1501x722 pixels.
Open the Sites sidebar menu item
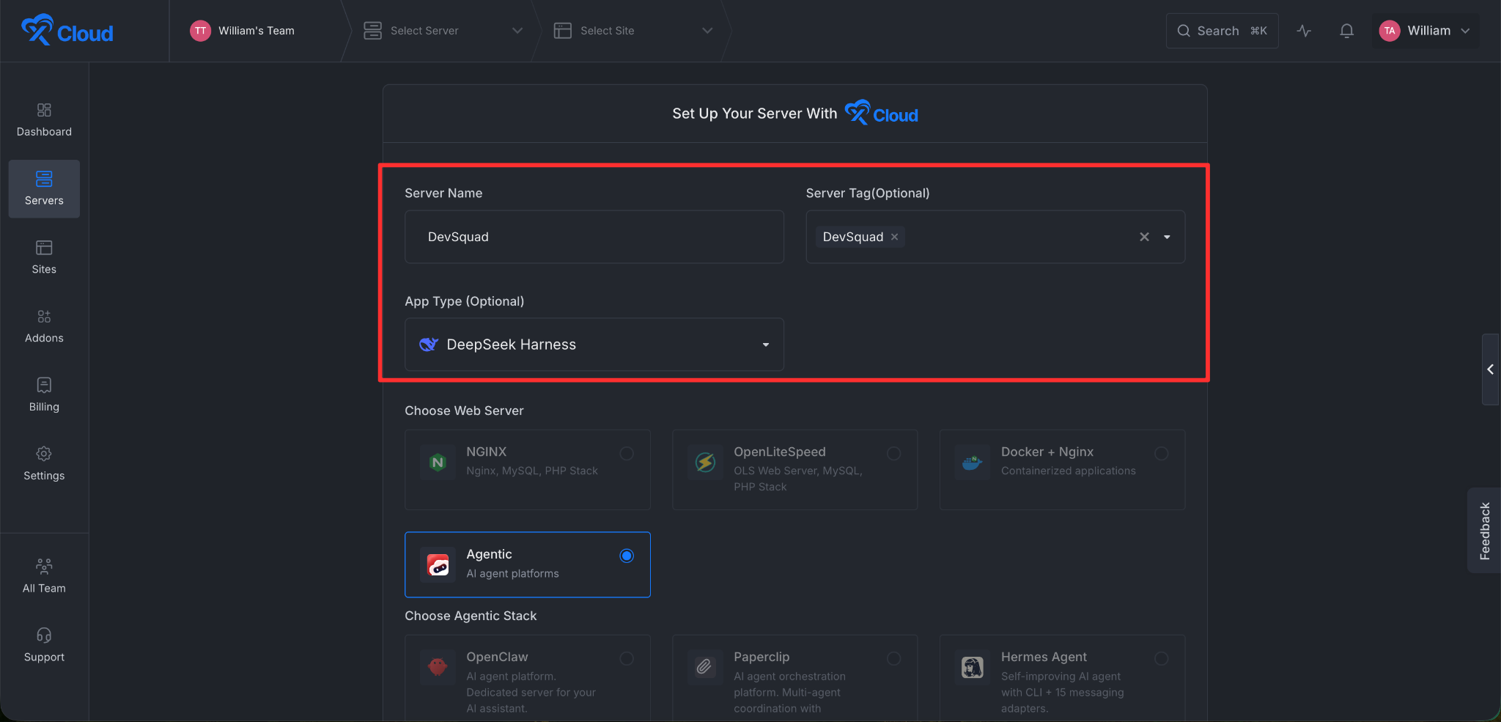click(x=44, y=258)
